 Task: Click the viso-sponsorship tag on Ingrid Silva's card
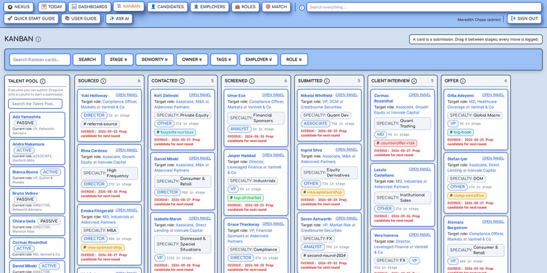(322, 192)
